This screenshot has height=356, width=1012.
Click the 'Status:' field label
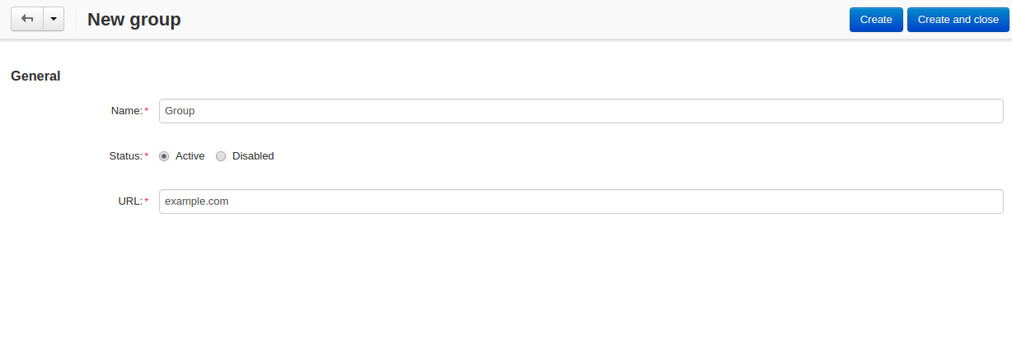[x=126, y=156]
